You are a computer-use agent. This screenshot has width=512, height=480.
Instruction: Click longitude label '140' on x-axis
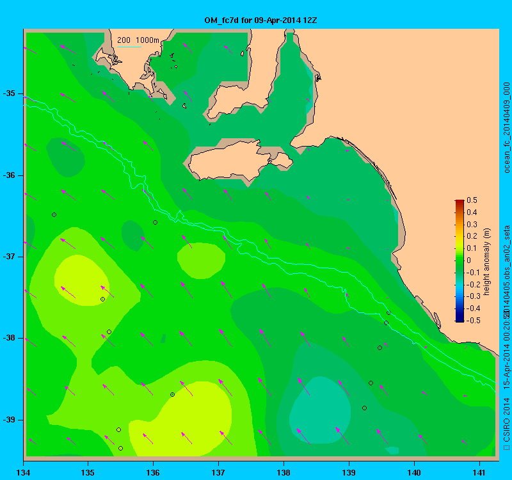(x=414, y=472)
